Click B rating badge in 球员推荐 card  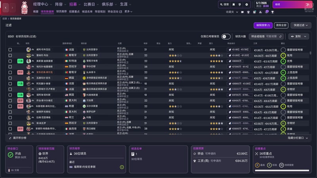tap(122, 167)
